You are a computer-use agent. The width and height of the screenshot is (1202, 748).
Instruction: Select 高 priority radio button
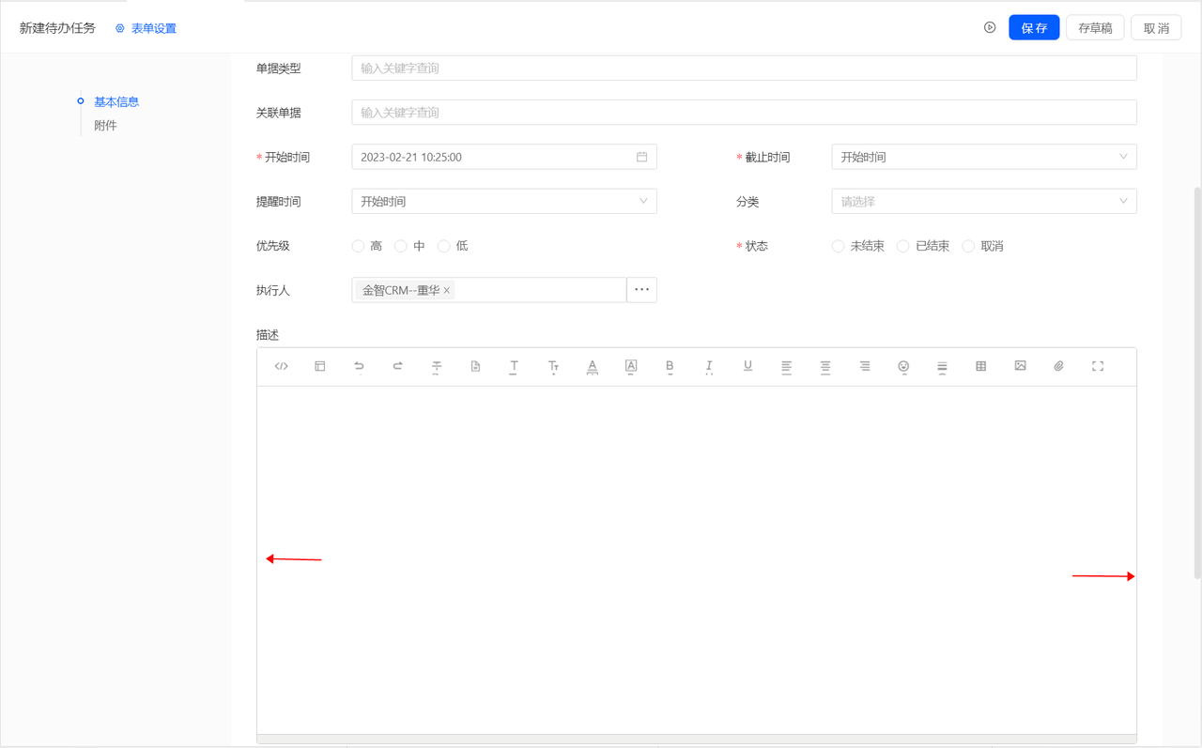358,246
